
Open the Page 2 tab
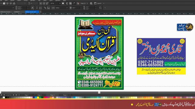40,95
